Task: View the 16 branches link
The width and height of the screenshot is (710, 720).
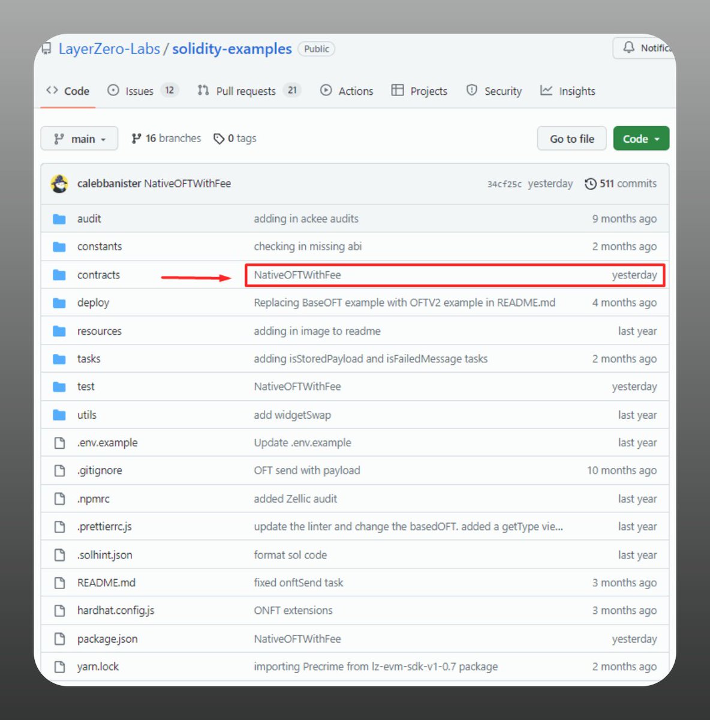Action: [166, 139]
